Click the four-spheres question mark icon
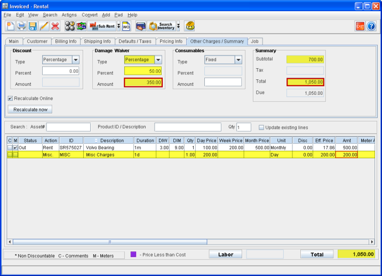Image resolution: width=382 pixels, height=276 pixels. coord(70,26)
